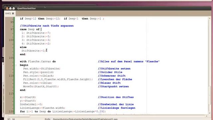Click the line '1: Stiftbreite:=7;'
The width and height of the screenshot is (213, 120).
point(36,33)
